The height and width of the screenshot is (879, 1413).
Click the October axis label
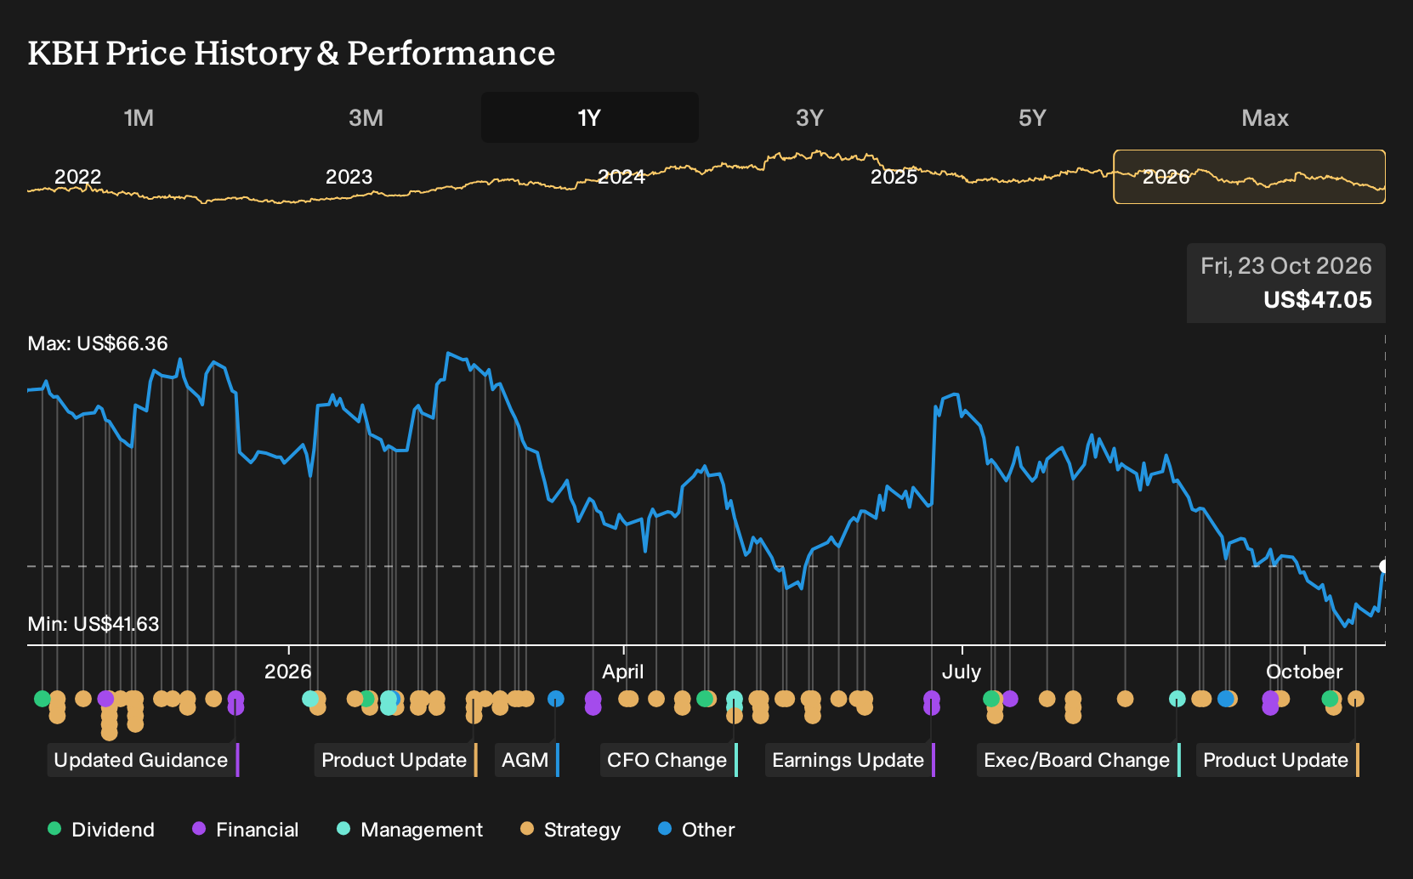click(x=1304, y=672)
